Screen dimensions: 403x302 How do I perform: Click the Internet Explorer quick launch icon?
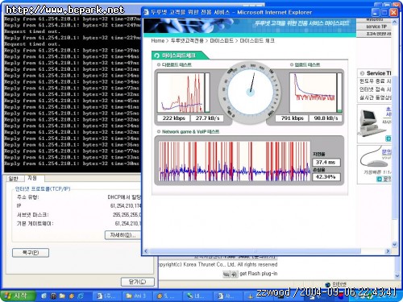(x=81, y=296)
